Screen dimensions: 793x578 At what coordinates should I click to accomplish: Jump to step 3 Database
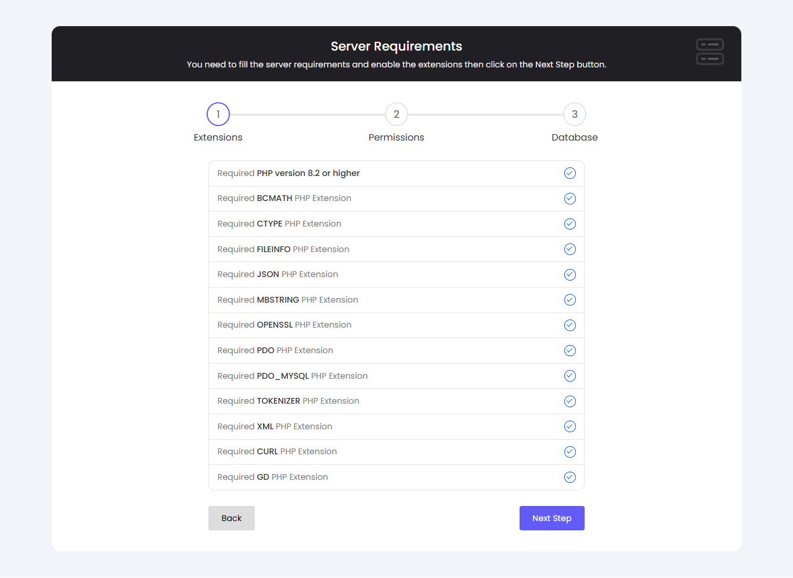[575, 114]
